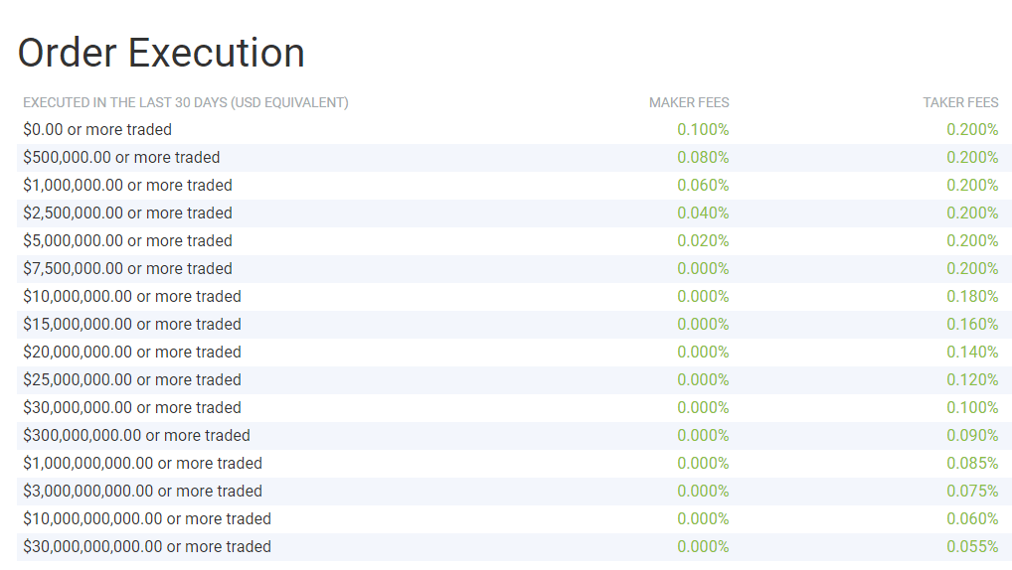Click the 0.060% maker fee value
The height and width of the screenshot is (570, 1012).
coord(703,185)
